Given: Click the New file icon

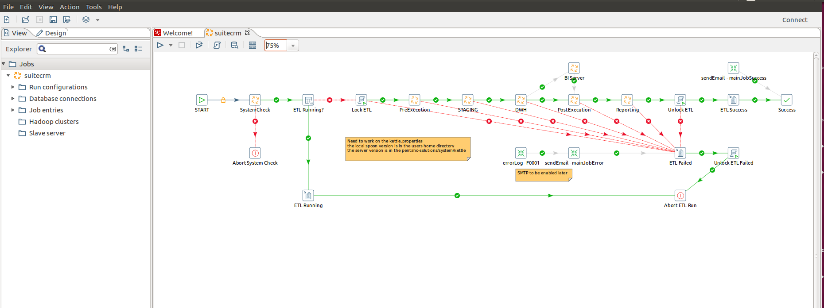Looking at the screenshot, I should point(7,19).
